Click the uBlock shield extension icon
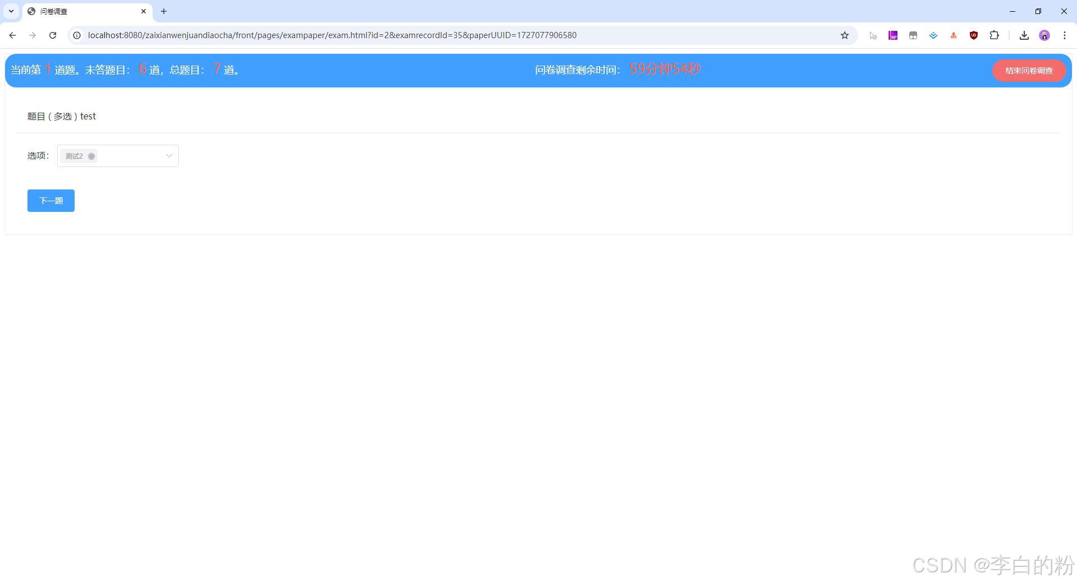Viewport: 1077px width, 583px height. coord(974,35)
